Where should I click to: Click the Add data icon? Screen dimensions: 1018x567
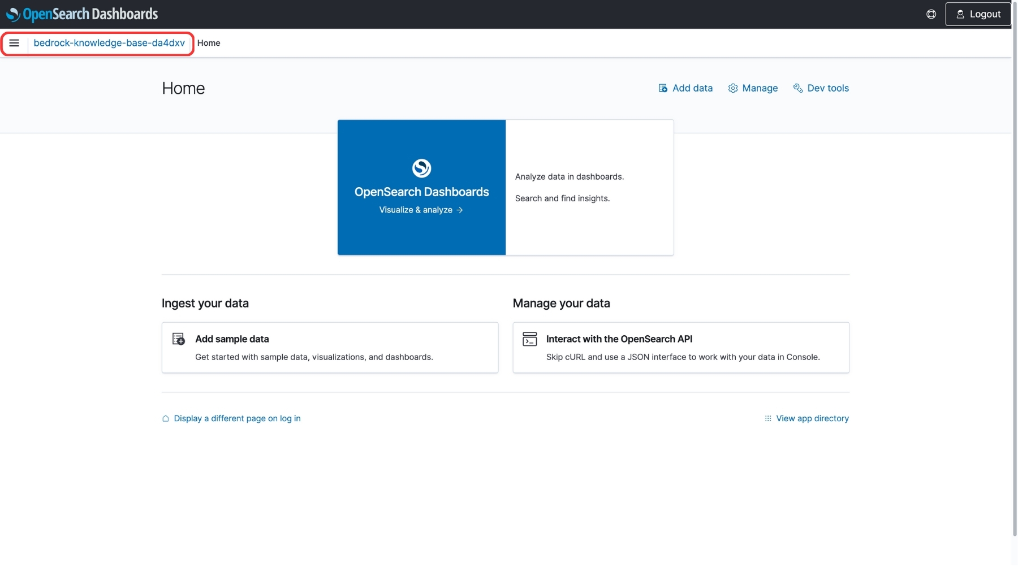point(663,88)
